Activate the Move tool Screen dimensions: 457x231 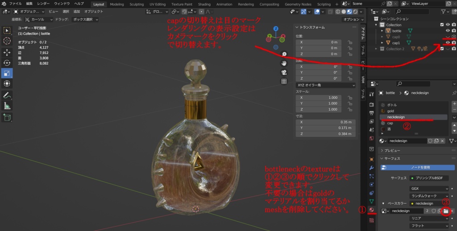point(7,52)
